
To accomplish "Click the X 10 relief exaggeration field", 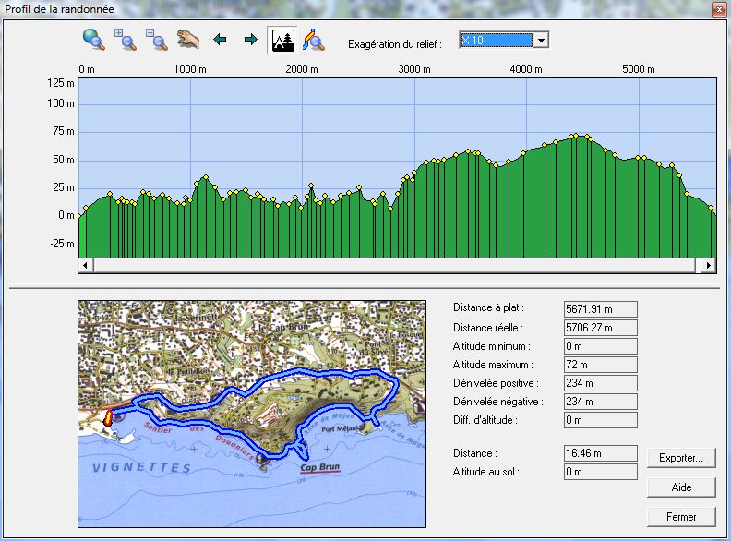I will (x=496, y=40).
